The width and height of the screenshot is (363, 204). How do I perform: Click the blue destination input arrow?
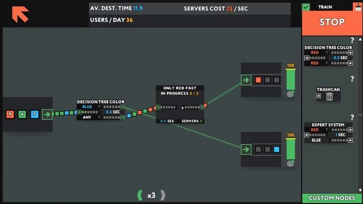pyautogui.click(x=246, y=150)
